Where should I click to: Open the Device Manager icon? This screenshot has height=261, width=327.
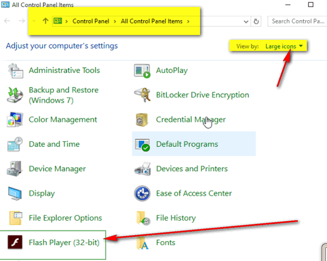click(15, 169)
